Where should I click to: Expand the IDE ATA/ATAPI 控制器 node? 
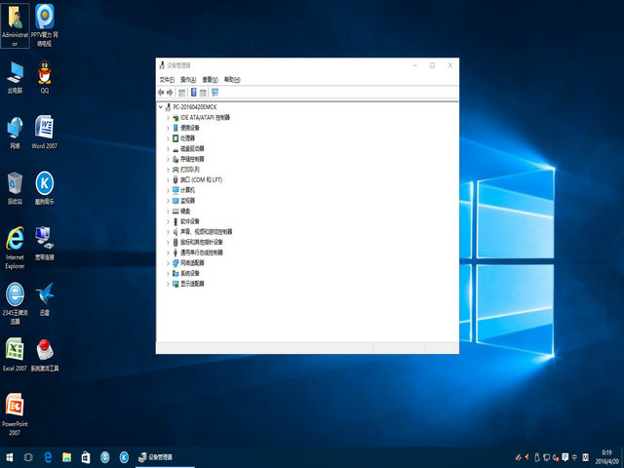tap(168, 117)
